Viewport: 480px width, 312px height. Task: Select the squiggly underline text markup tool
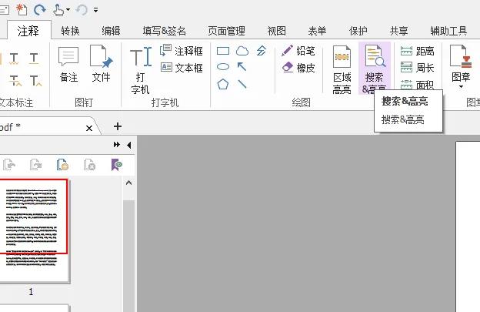pos(14,59)
